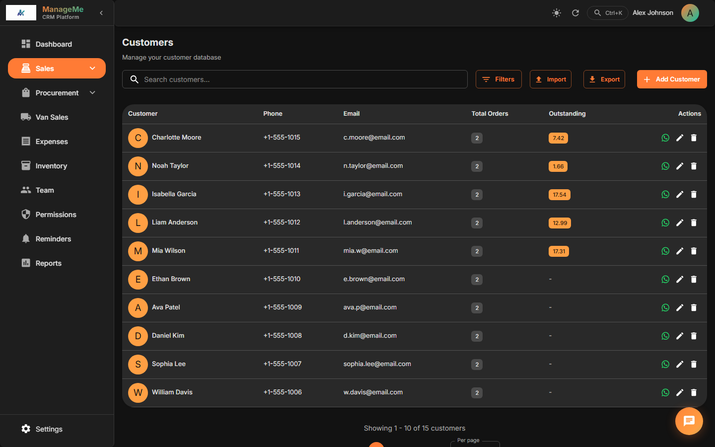
Task: Open the chat support bubble
Action: [689, 421]
